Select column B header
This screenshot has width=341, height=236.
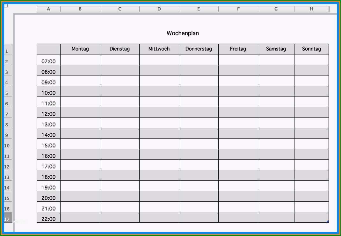click(80, 9)
